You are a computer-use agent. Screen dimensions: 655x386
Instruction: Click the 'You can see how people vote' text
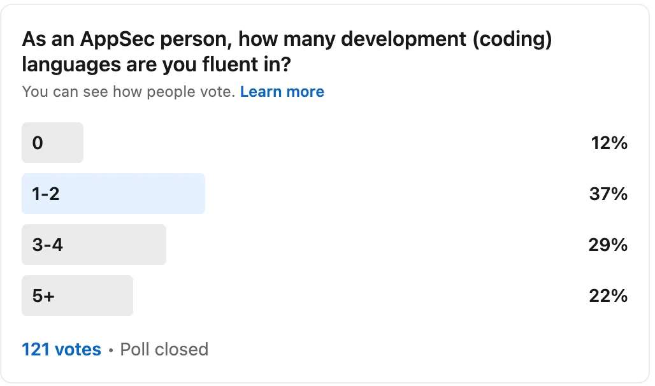129,92
